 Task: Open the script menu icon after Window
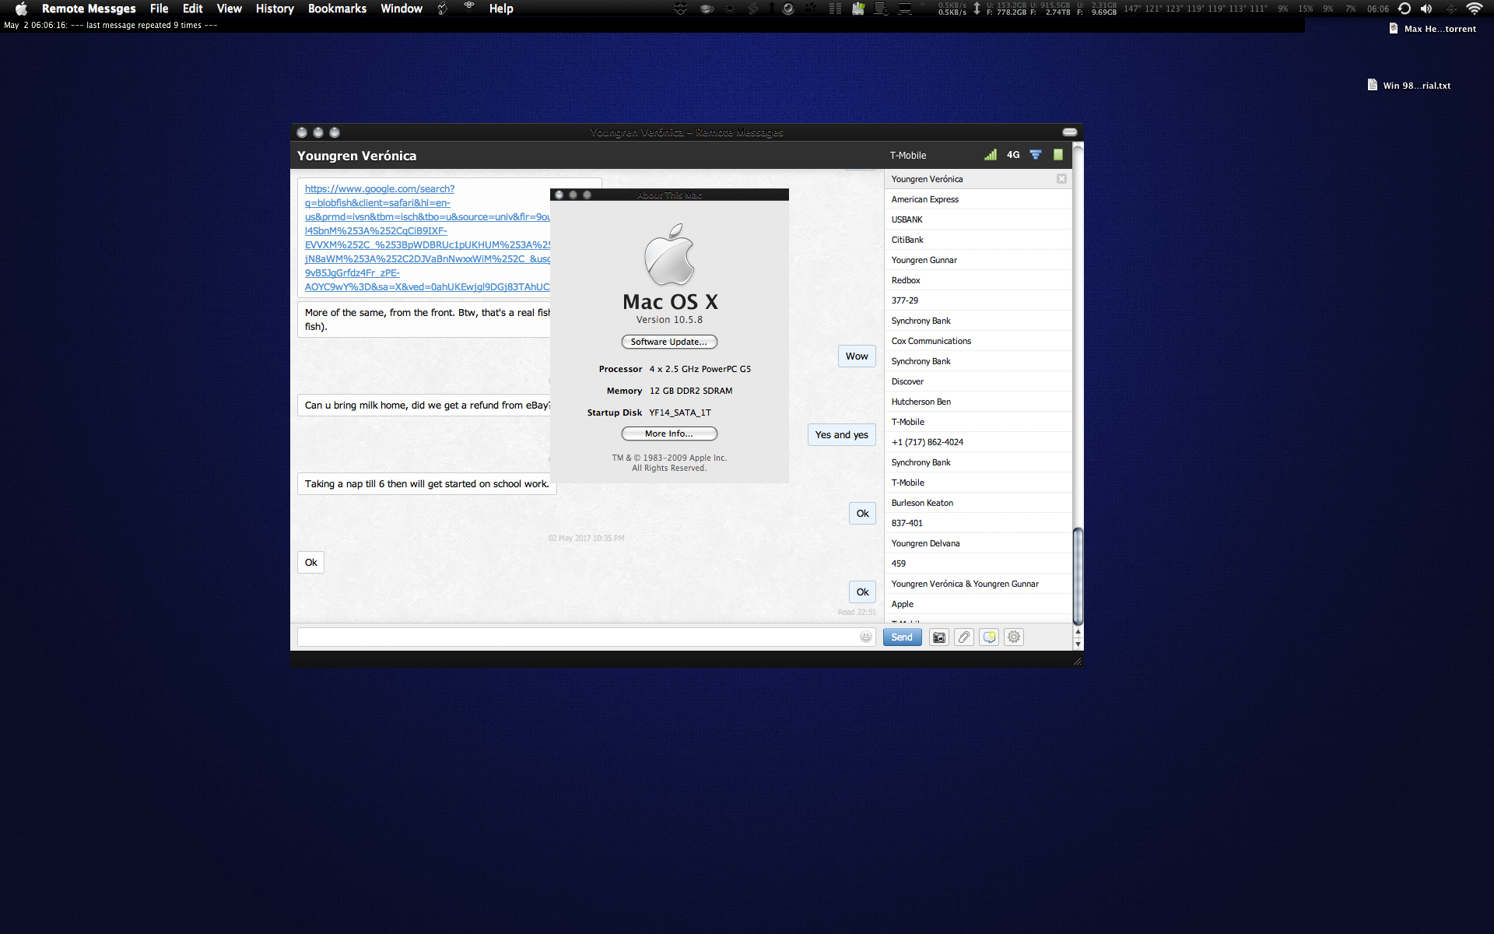443,9
